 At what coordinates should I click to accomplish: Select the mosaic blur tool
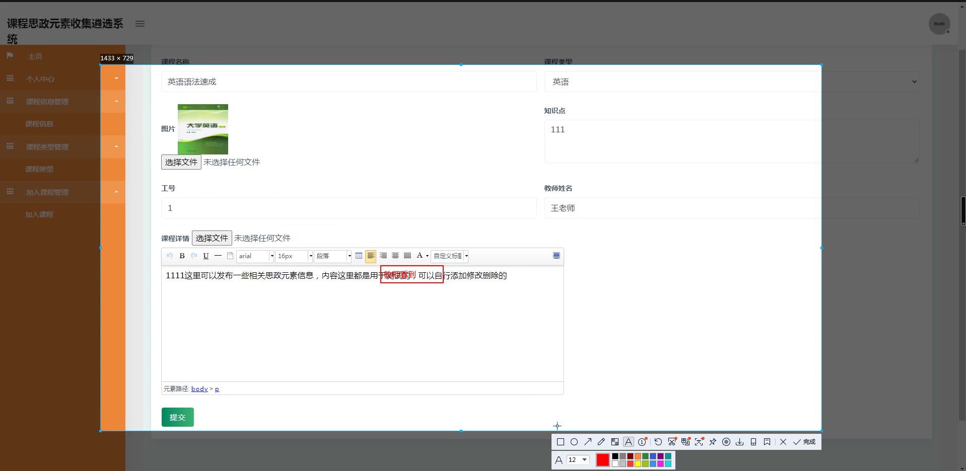click(615, 442)
